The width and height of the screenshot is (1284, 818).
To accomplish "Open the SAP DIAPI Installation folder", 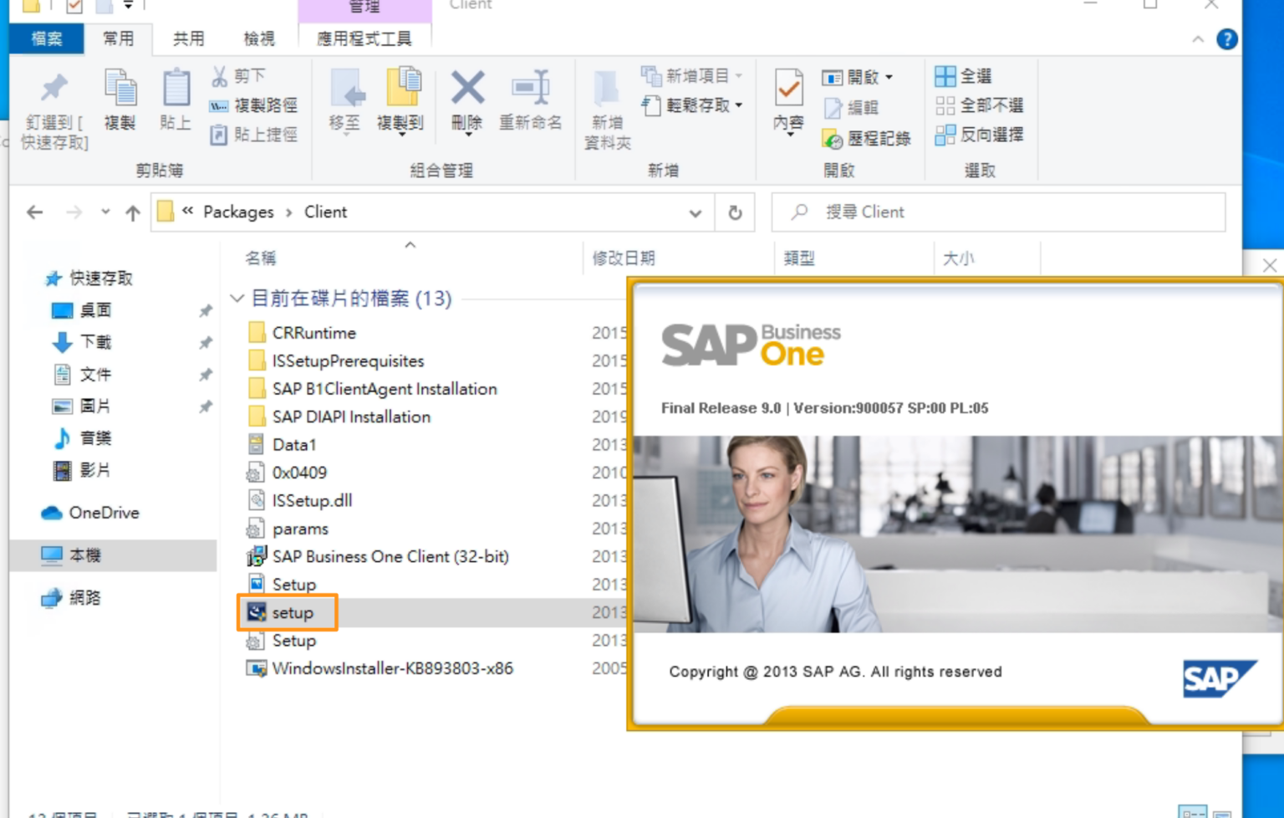I will [351, 417].
